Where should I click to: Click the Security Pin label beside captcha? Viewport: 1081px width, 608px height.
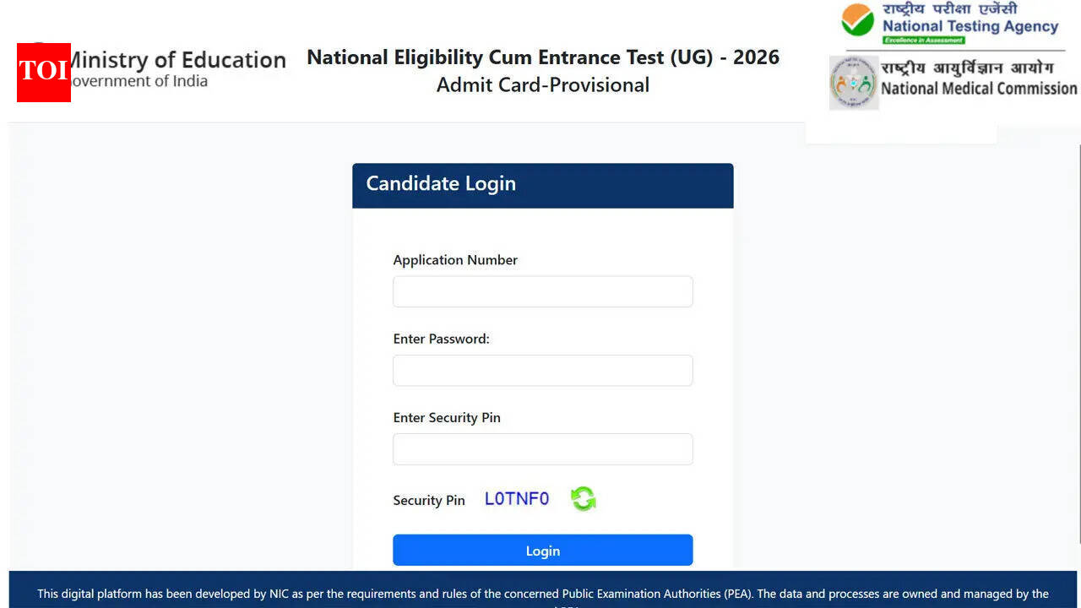pos(428,501)
